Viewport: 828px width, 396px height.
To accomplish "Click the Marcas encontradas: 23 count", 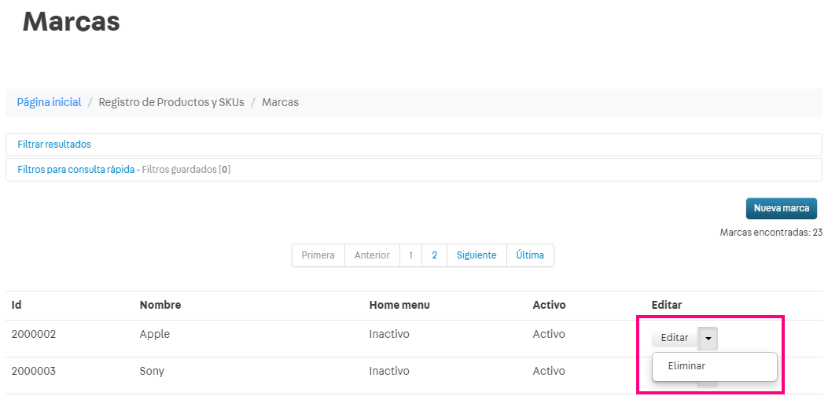I will click(x=771, y=233).
